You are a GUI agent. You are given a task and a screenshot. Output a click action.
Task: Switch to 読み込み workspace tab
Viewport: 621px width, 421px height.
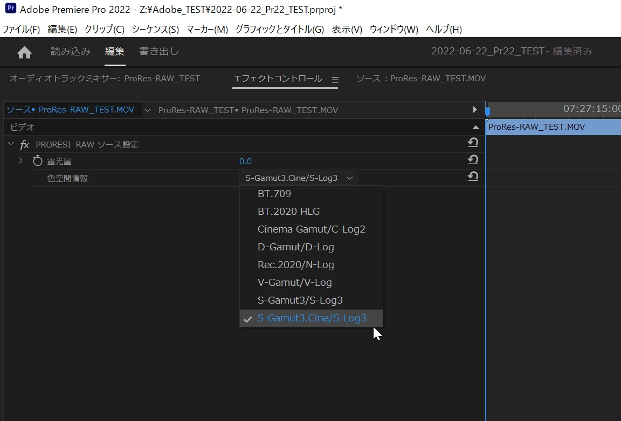coord(71,52)
